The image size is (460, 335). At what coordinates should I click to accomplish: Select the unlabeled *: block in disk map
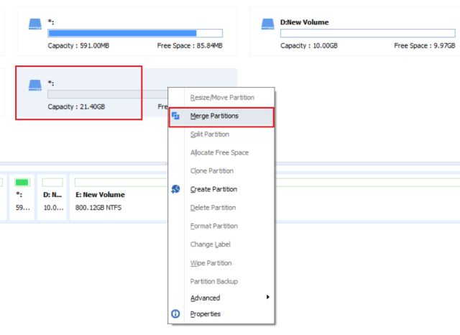[22, 196]
